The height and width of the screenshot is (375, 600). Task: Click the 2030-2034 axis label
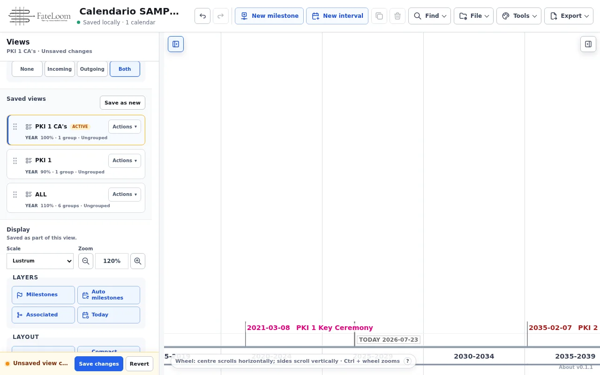pos(474,356)
